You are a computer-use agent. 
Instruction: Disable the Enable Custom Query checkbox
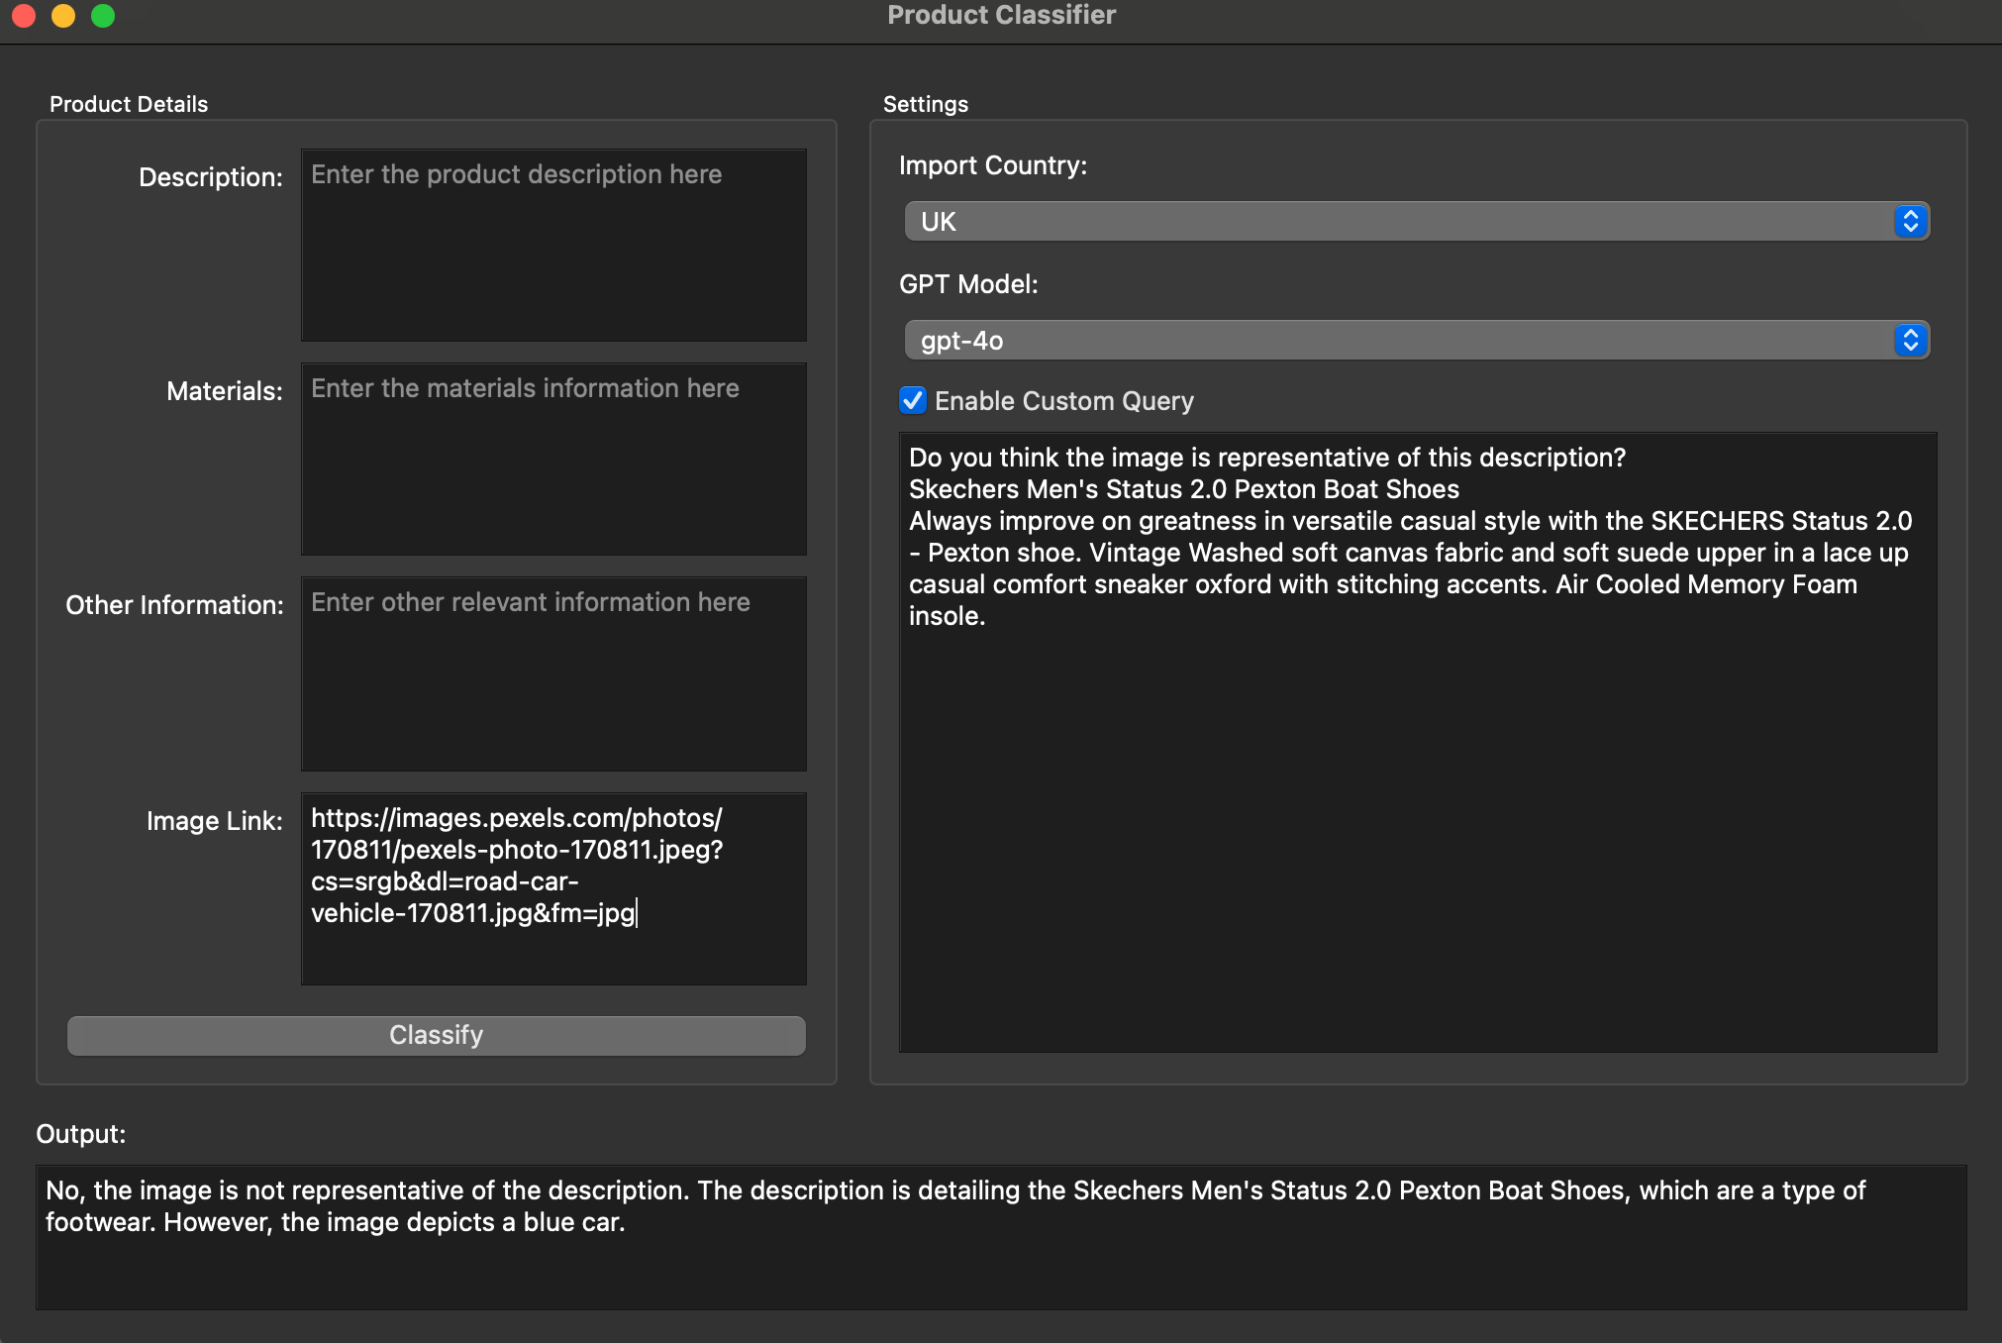[x=913, y=400]
